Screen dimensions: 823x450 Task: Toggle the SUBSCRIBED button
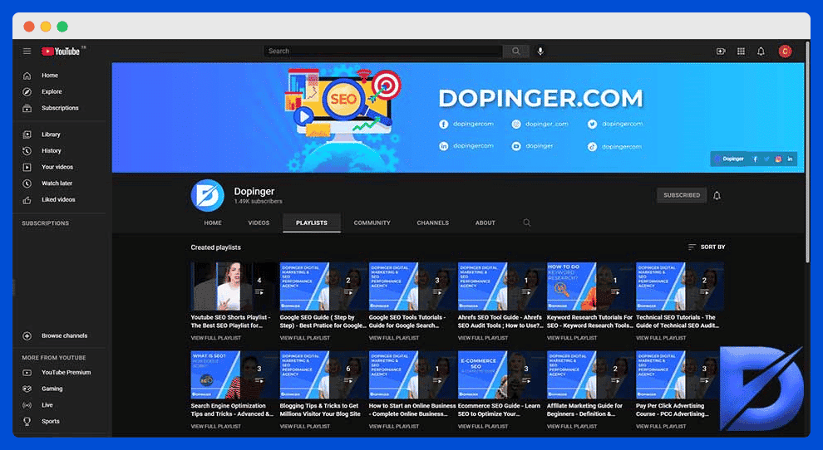point(682,195)
